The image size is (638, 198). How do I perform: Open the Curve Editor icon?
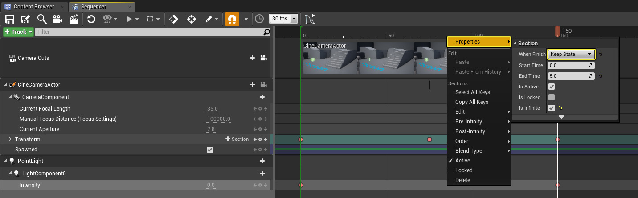pos(310,19)
